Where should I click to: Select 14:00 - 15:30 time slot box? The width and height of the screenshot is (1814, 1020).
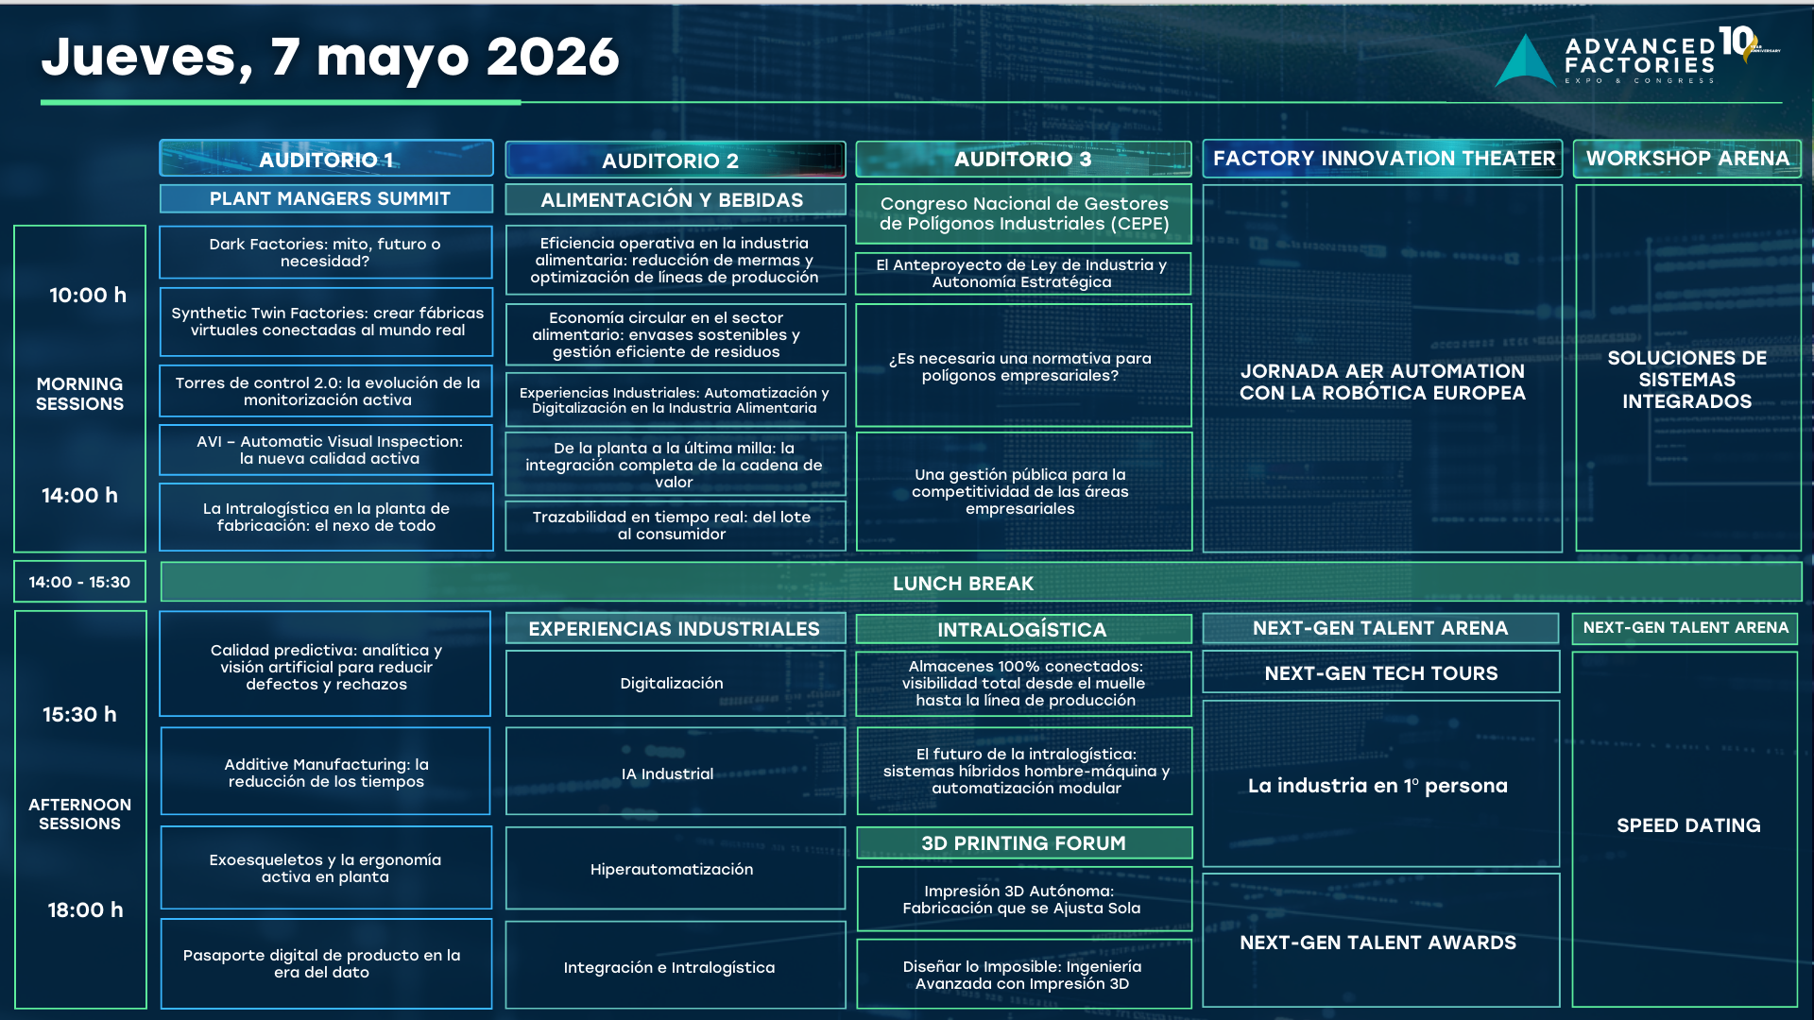(79, 582)
